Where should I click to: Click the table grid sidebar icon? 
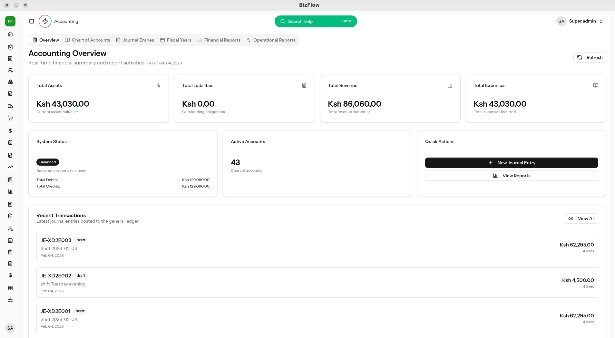pos(10,288)
